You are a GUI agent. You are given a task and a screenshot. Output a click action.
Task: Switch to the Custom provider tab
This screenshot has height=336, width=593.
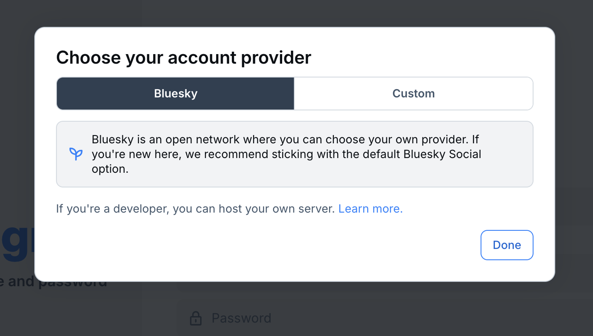(x=413, y=94)
